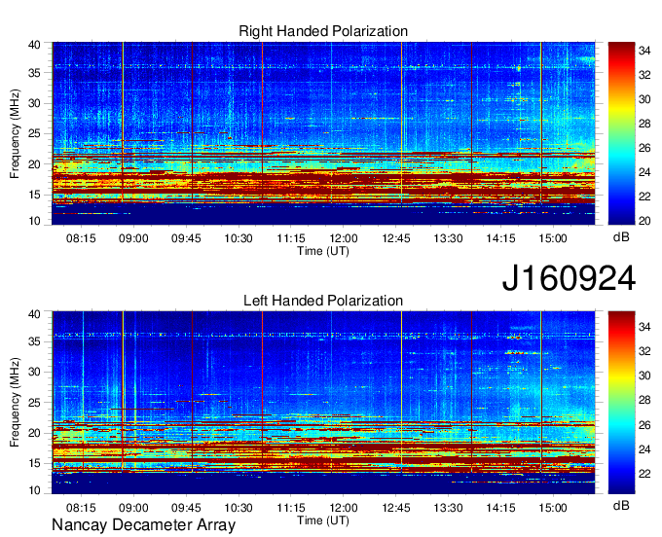
Task: Click the 12:45 tick of the top plot
Action: point(396,238)
